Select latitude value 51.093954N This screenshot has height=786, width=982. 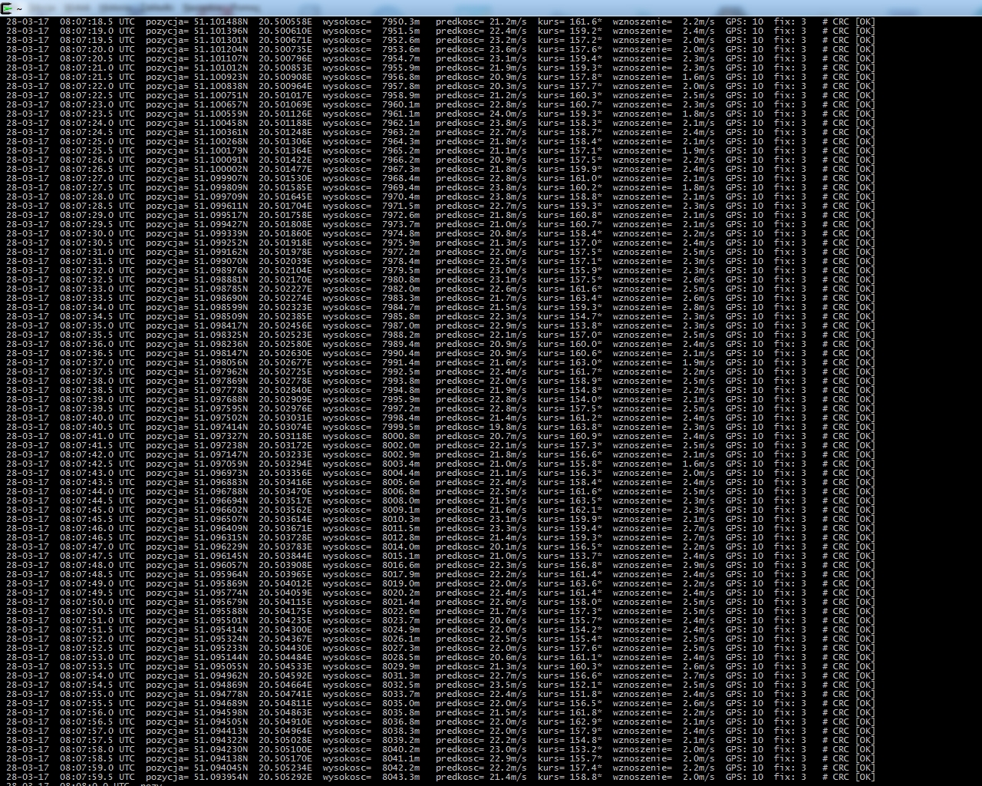pyautogui.click(x=221, y=777)
